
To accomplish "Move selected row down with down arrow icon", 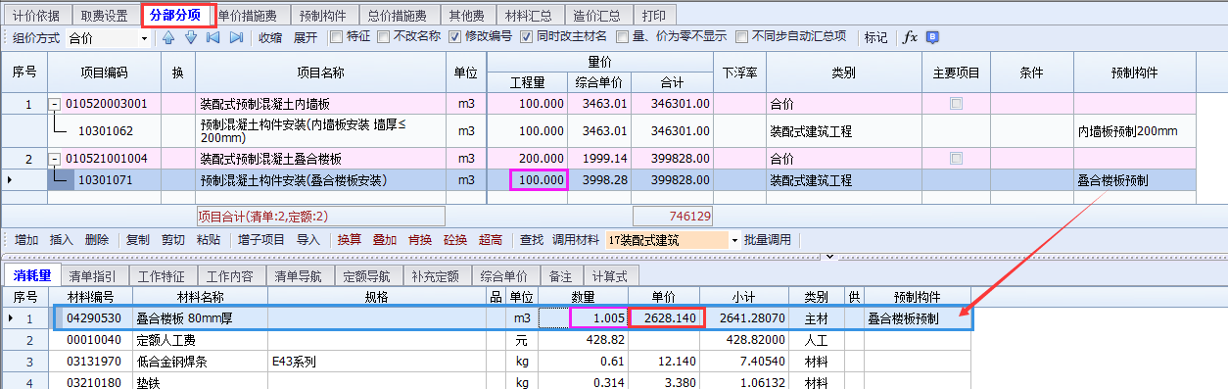I will (x=190, y=37).
